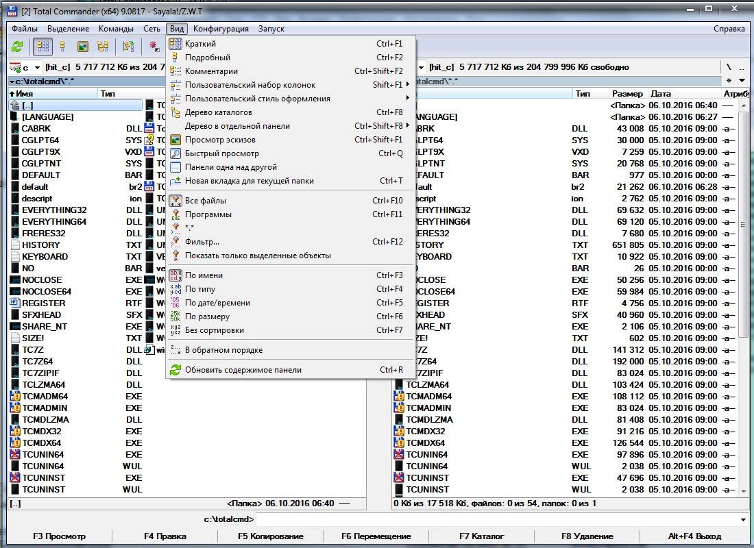Toggle brief view mode in the toolbar
Image resolution: width=754 pixels, height=548 pixels.
pos(42,47)
